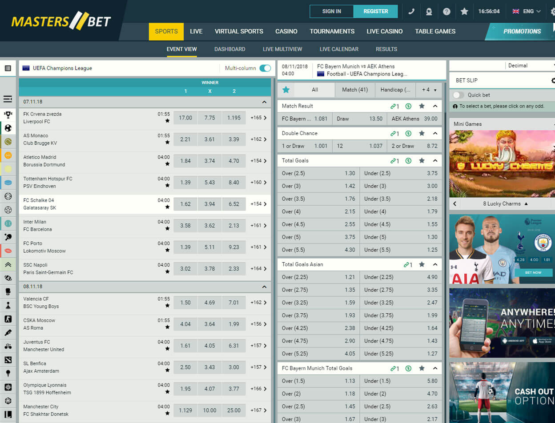This screenshot has width=555, height=423.
Task: Click the phone contact icon in the header
Action: [x=411, y=12]
